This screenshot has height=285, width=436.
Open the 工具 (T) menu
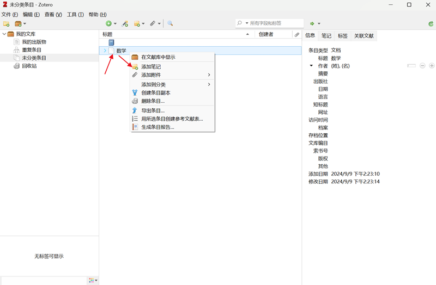coord(75,15)
